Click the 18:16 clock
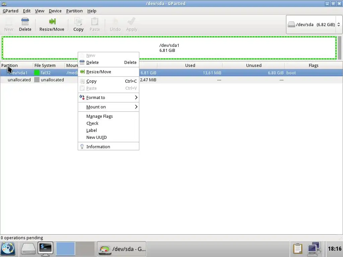 point(335,249)
